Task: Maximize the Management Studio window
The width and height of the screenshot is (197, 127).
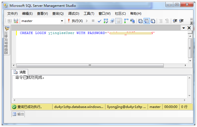Action: [x=177, y=5]
